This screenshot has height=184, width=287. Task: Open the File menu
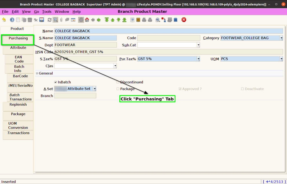(x=5, y=12)
